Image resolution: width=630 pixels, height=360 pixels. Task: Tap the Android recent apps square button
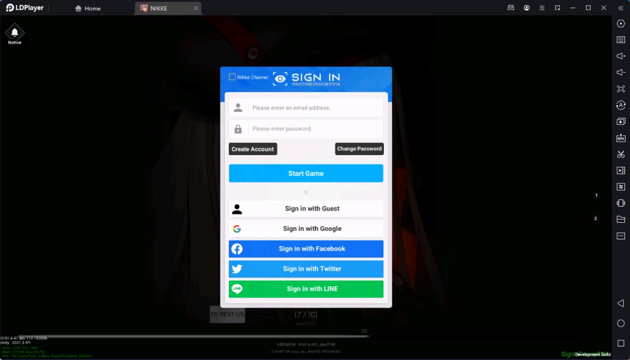click(621, 343)
